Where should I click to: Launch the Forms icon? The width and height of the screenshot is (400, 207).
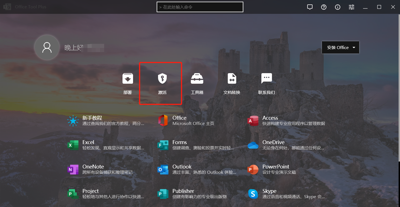tap(163, 145)
